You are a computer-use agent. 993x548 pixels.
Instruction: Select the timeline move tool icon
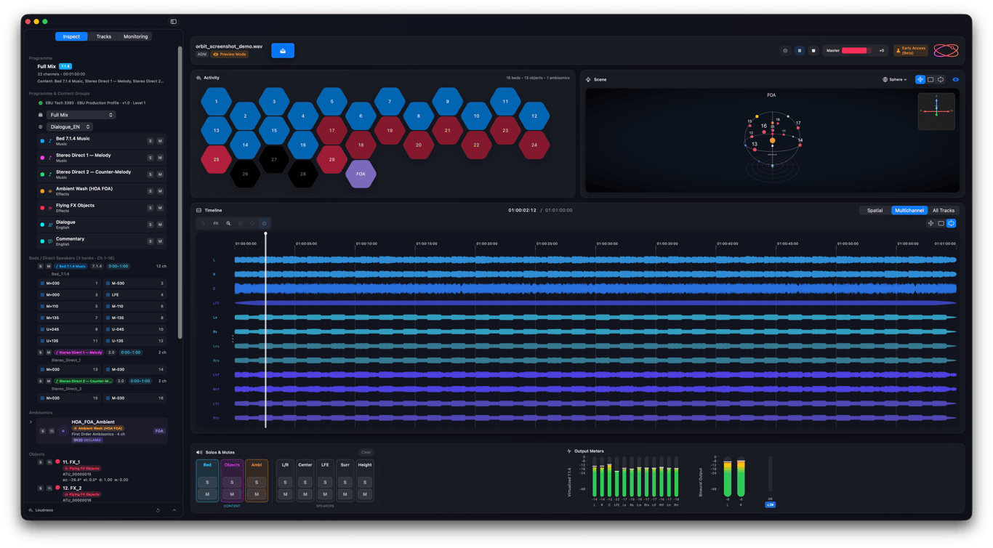tap(930, 224)
